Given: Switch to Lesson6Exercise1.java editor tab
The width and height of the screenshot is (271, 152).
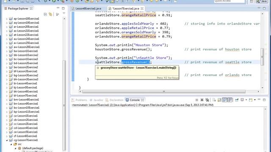Looking at the screenshot, I should tap(88, 8).
